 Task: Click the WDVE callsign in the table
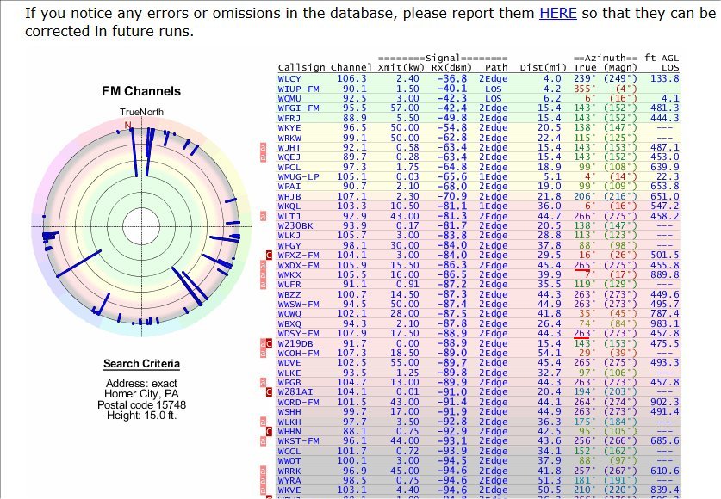click(x=290, y=362)
